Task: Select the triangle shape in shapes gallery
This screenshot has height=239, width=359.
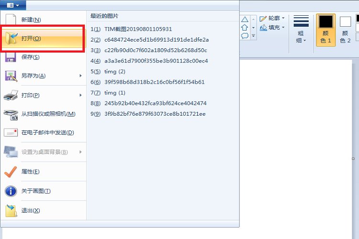Action: click(245, 20)
